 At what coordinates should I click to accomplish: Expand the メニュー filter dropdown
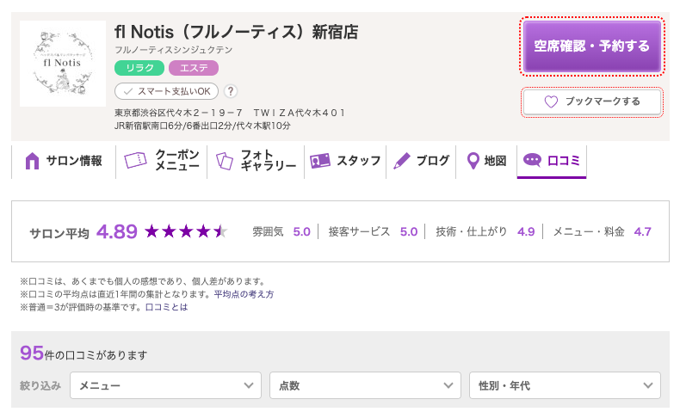coord(166,385)
